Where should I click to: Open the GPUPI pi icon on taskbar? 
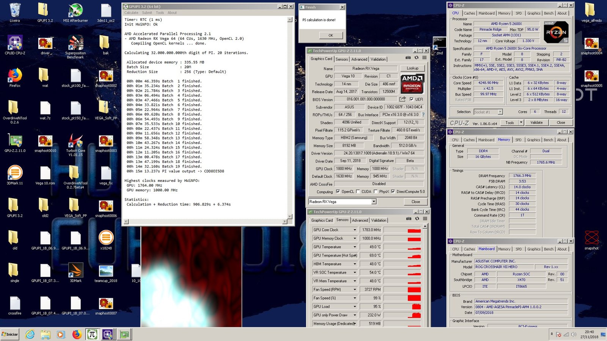point(92,334)
